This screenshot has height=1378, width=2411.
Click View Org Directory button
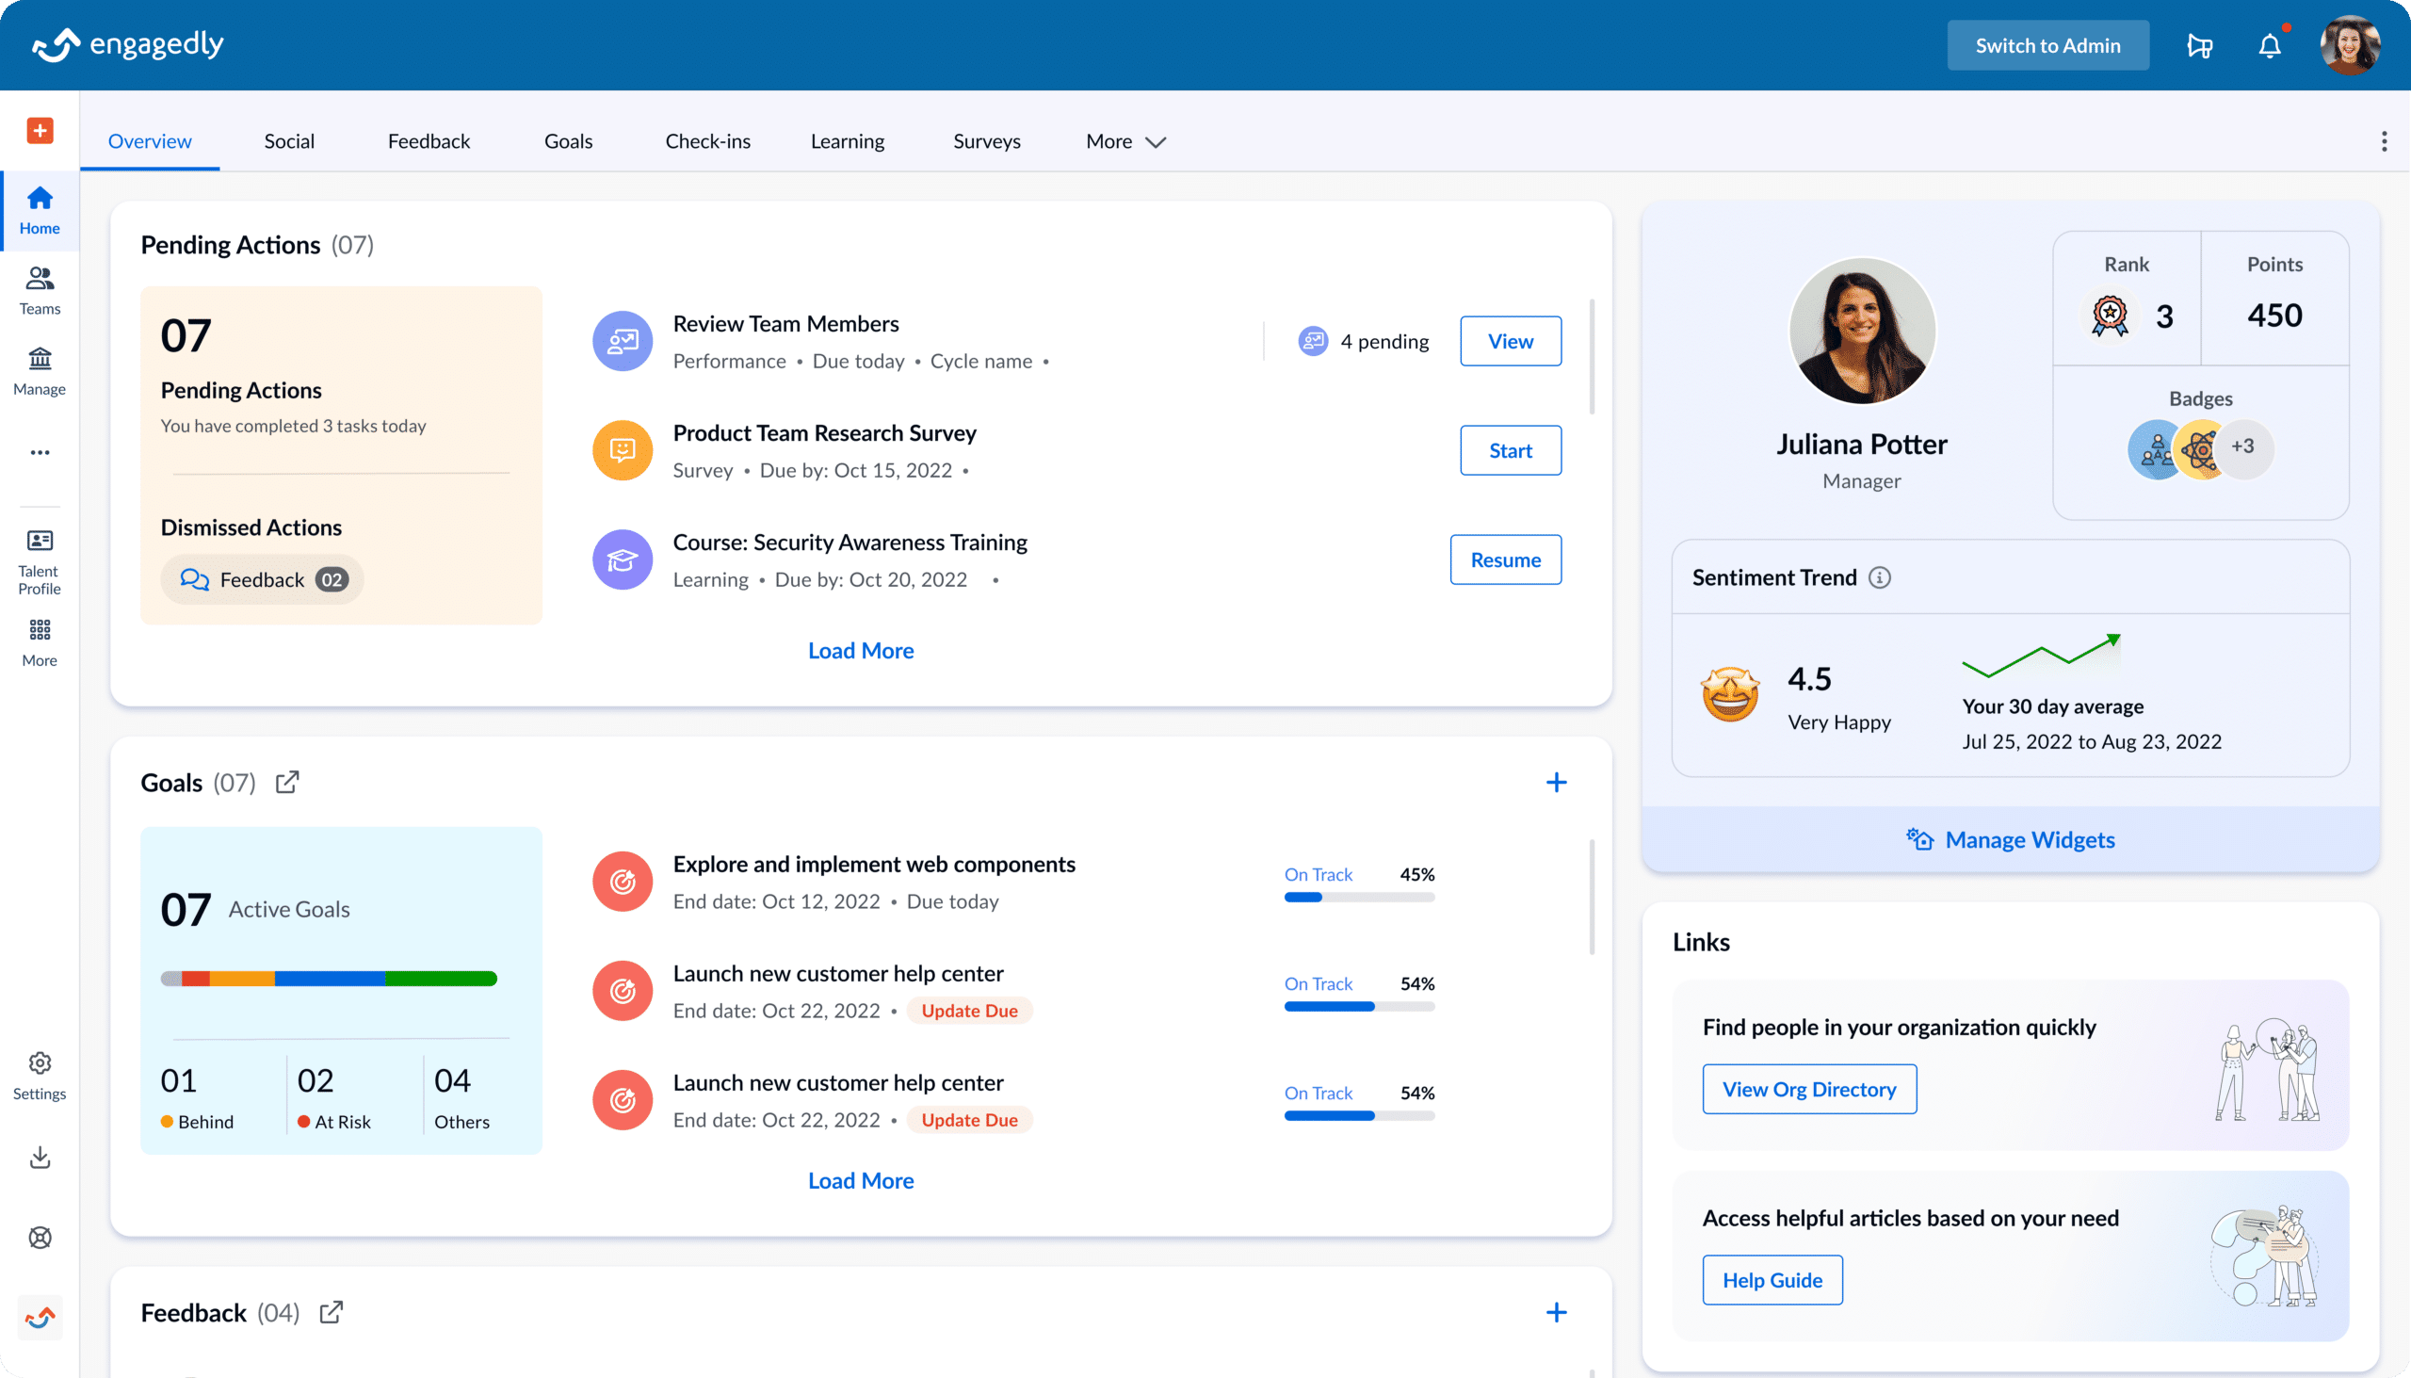click(x=1808, y=1089)
